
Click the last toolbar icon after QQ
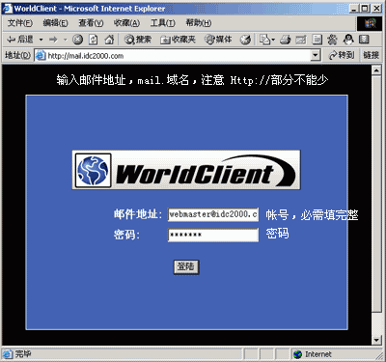364,40
